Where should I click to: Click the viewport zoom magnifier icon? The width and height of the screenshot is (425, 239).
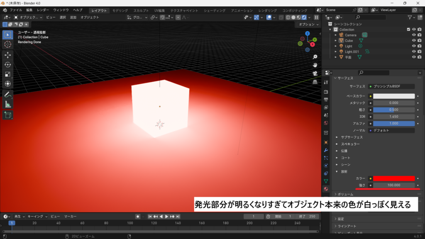(315, 57)
